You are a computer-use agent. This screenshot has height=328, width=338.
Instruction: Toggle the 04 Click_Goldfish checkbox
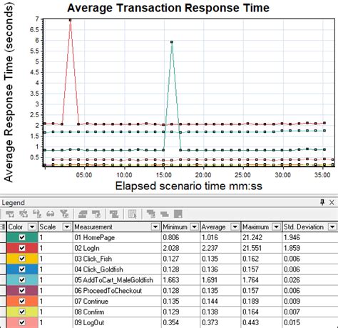(22, 269)
